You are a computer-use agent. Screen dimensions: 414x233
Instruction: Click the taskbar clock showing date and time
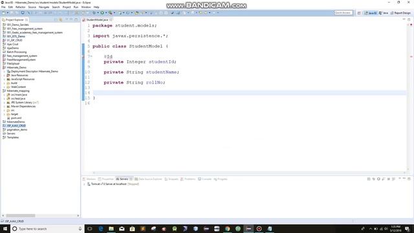click(395, 228)
